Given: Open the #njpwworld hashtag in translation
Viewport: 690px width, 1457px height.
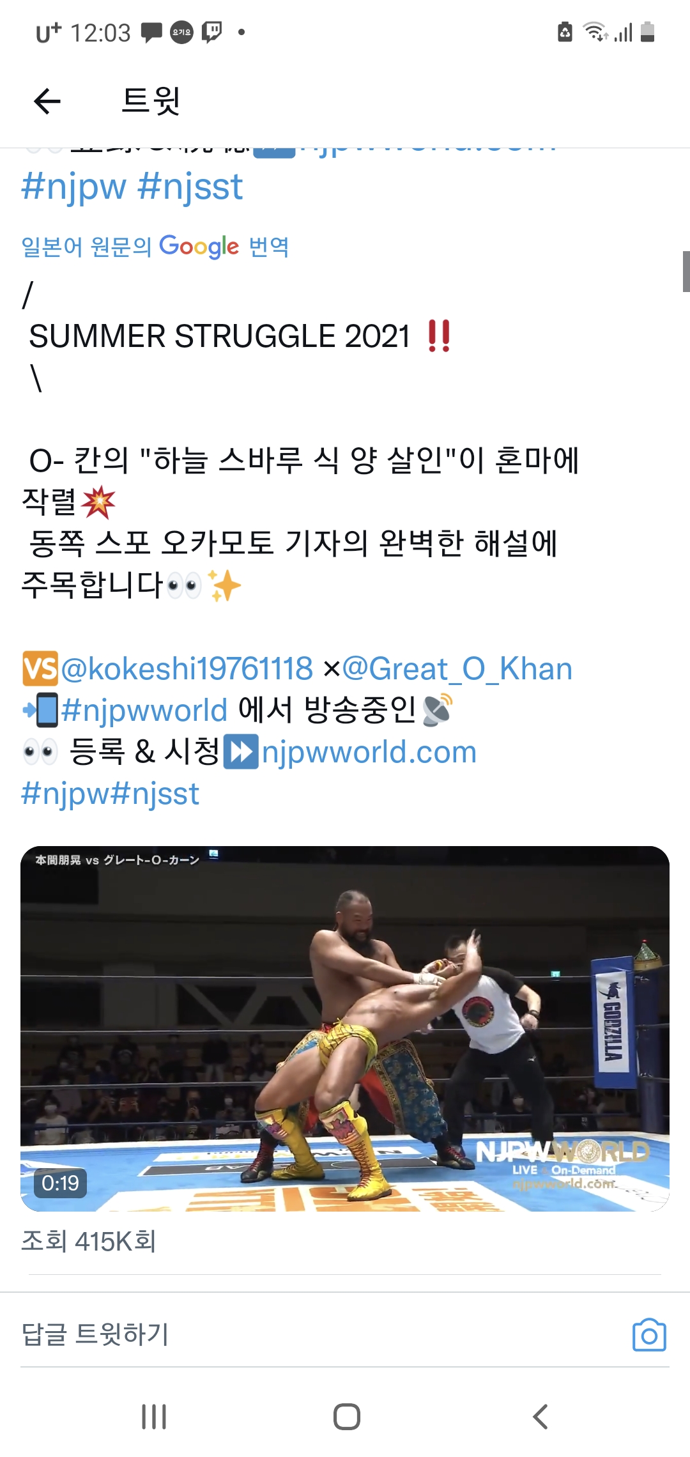Looking at the screenshot, I should tap(144, 711).
